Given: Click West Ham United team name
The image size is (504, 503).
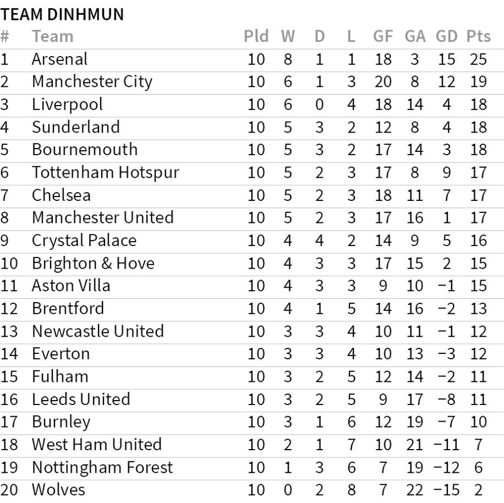Looking at the screenshot, I should [x=96, y=444].
